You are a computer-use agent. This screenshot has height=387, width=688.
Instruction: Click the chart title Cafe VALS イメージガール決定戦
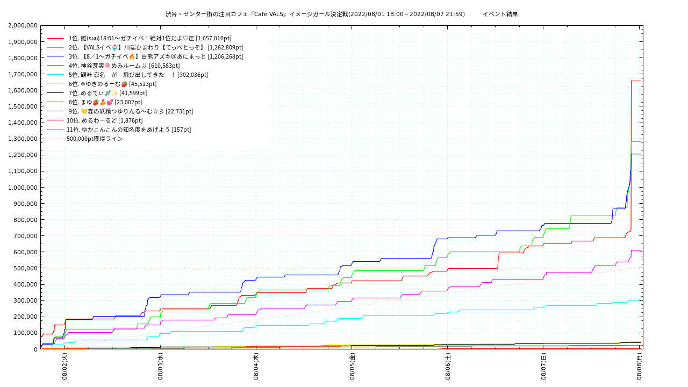click(x=315, y=14)
